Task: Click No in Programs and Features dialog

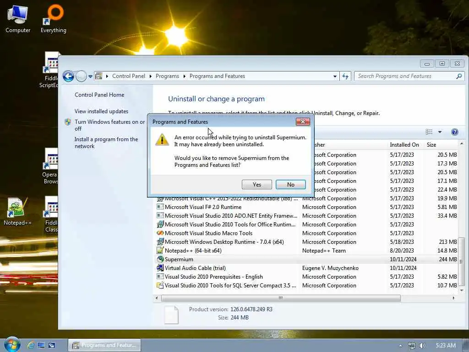Action: pyautogui.click(x=290, y=184)
